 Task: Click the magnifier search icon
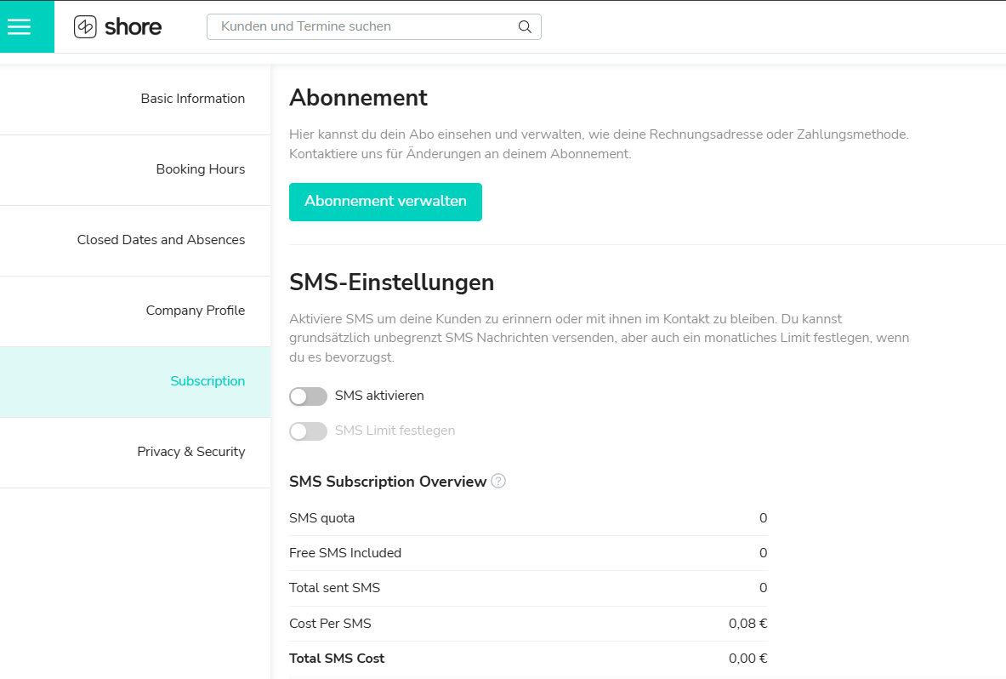tap(525, 26)
